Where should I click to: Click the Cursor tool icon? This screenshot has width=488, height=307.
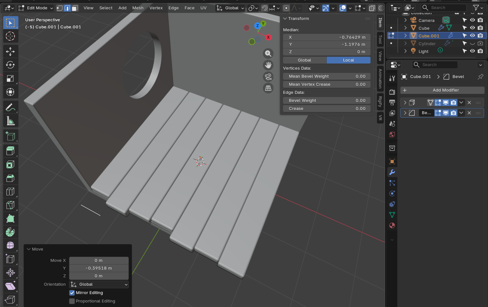(x=10, y=36)
